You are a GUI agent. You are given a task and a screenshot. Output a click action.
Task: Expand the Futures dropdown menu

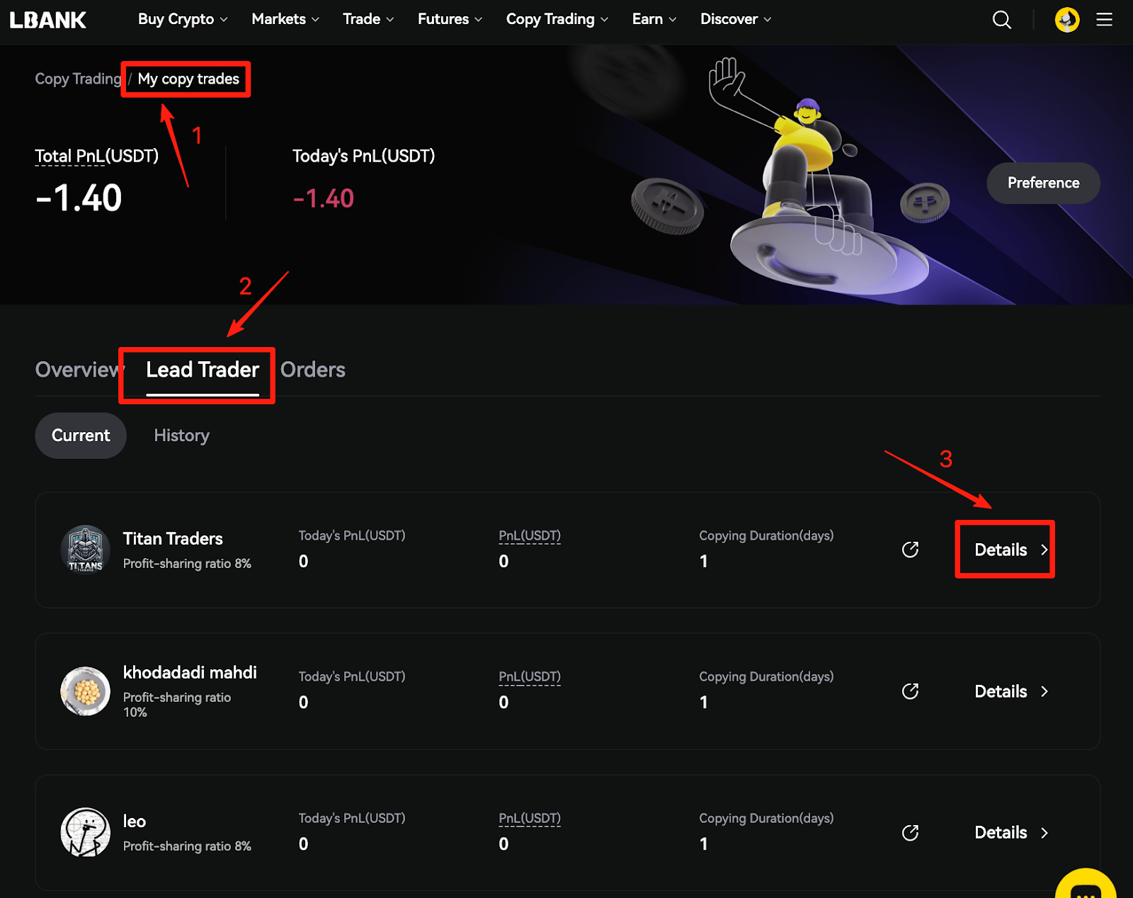449,19
